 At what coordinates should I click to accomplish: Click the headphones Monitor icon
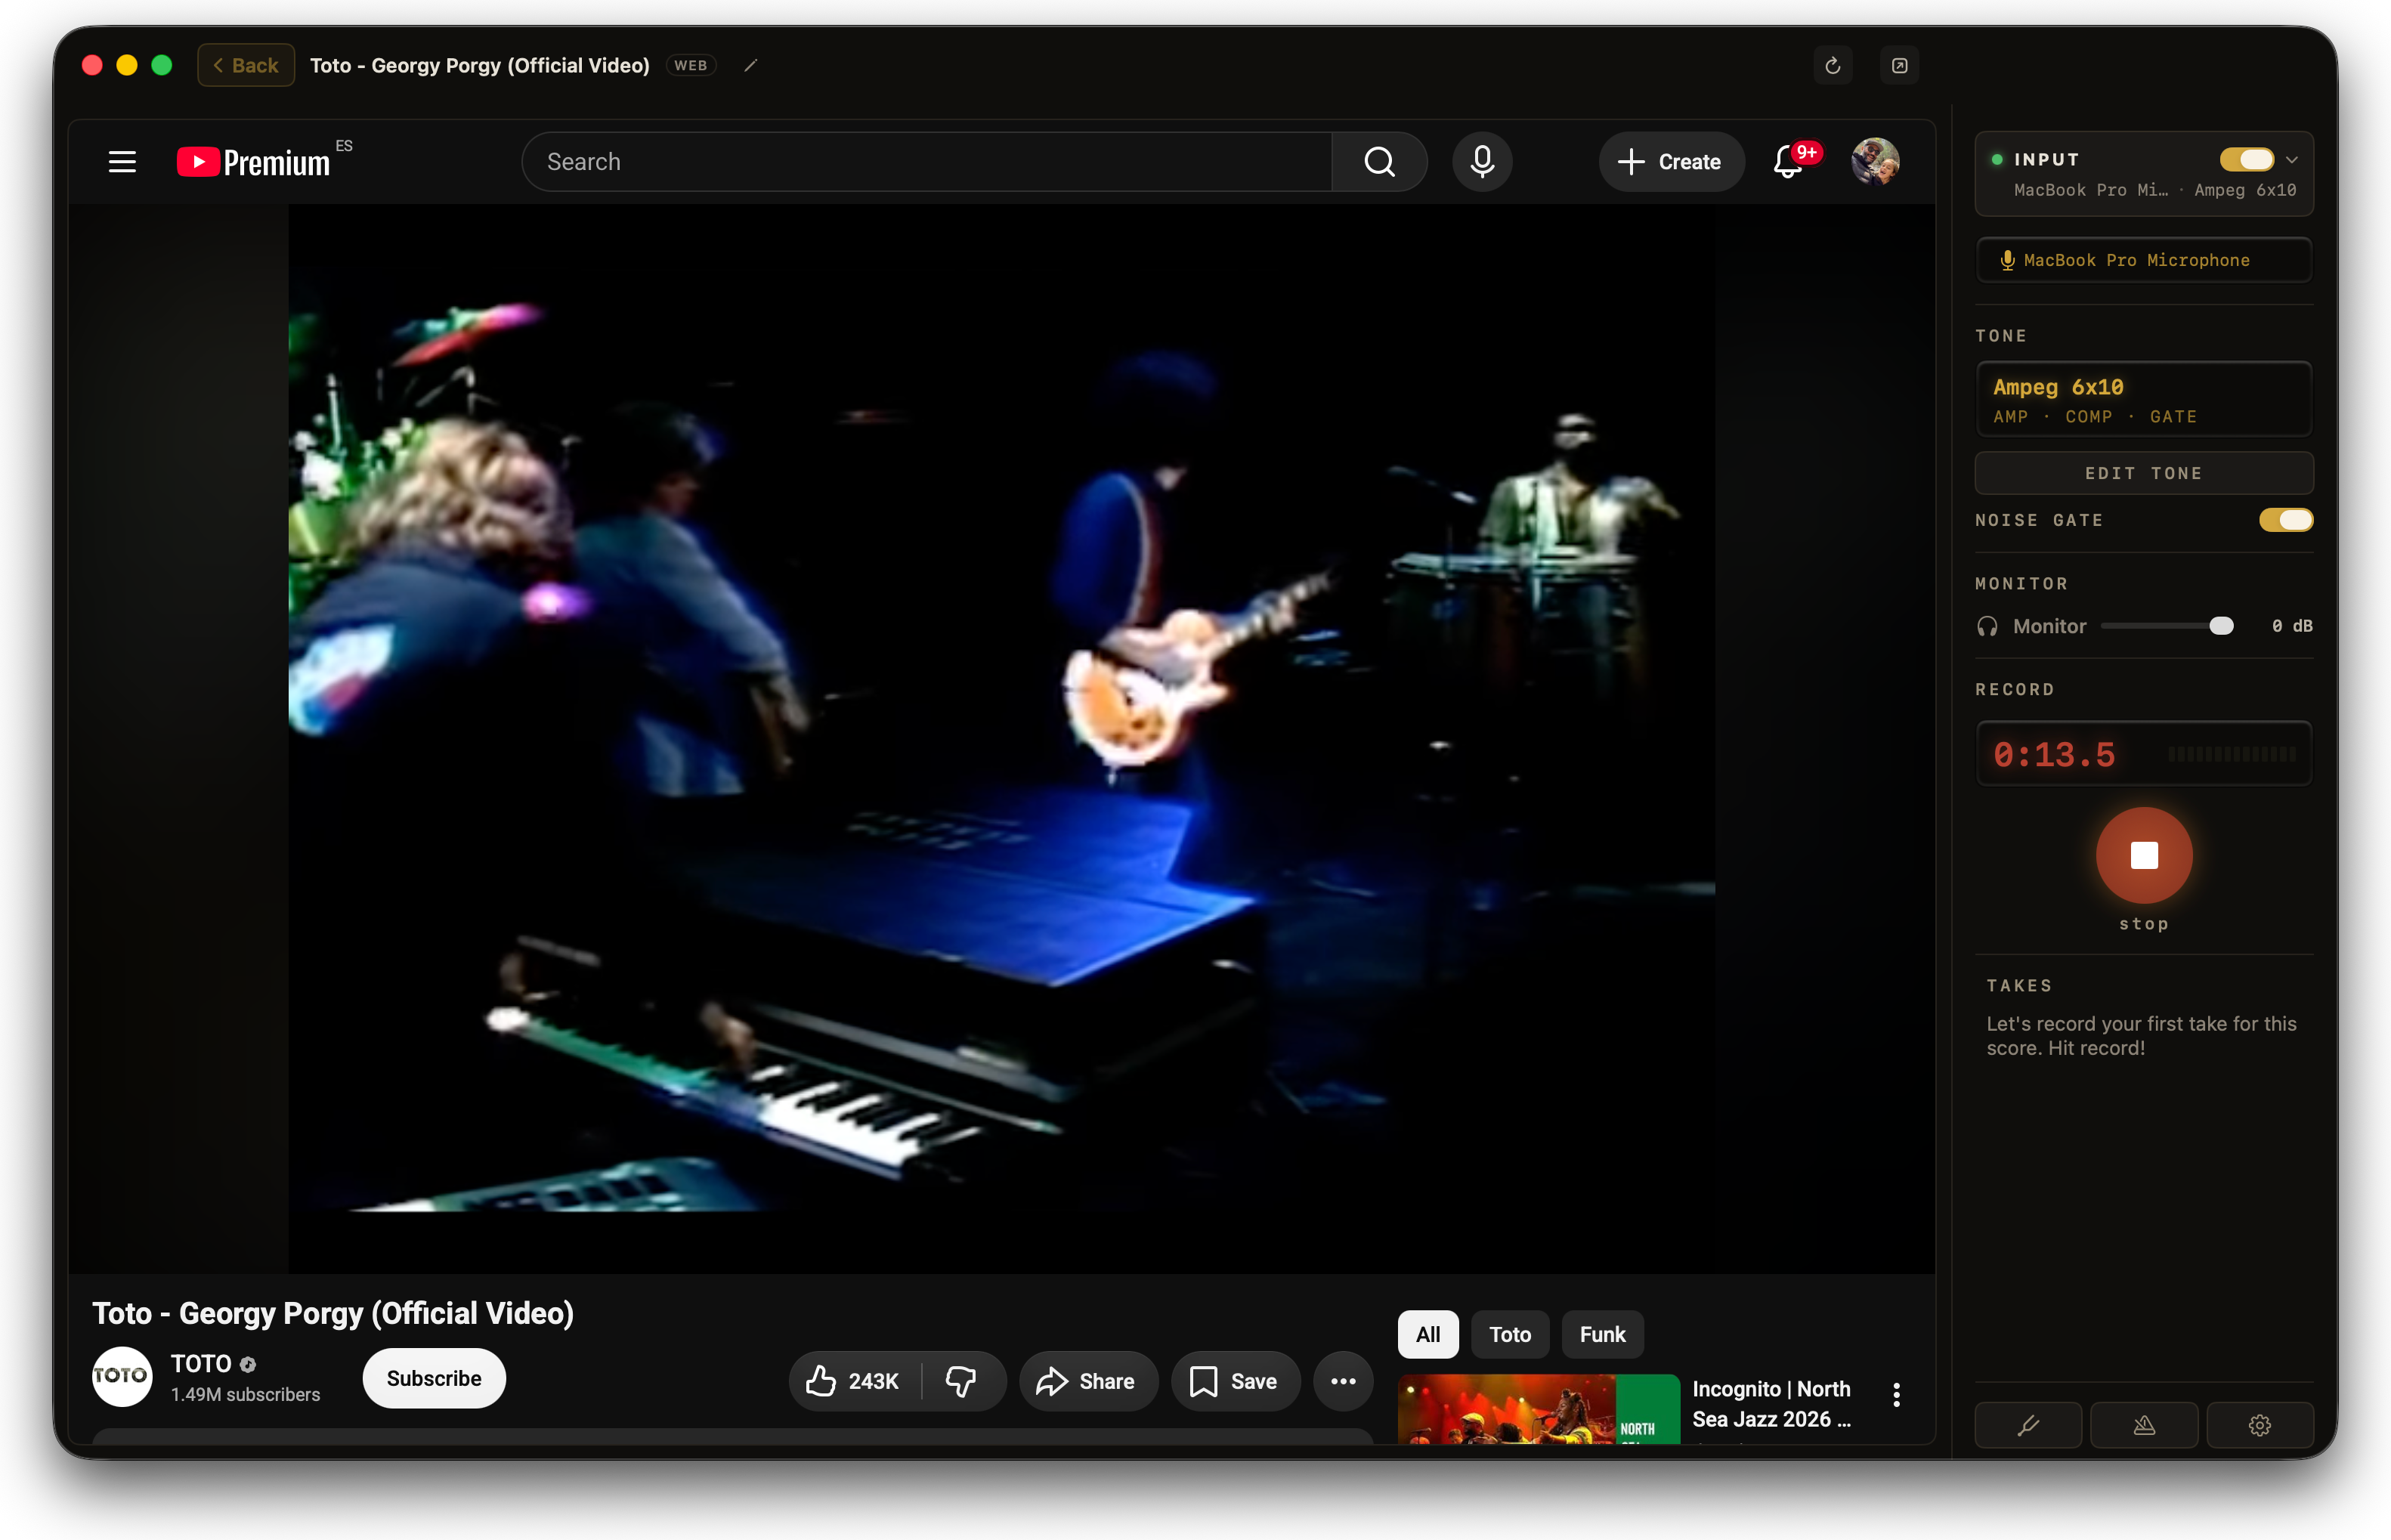click(x=1987, y=626)
